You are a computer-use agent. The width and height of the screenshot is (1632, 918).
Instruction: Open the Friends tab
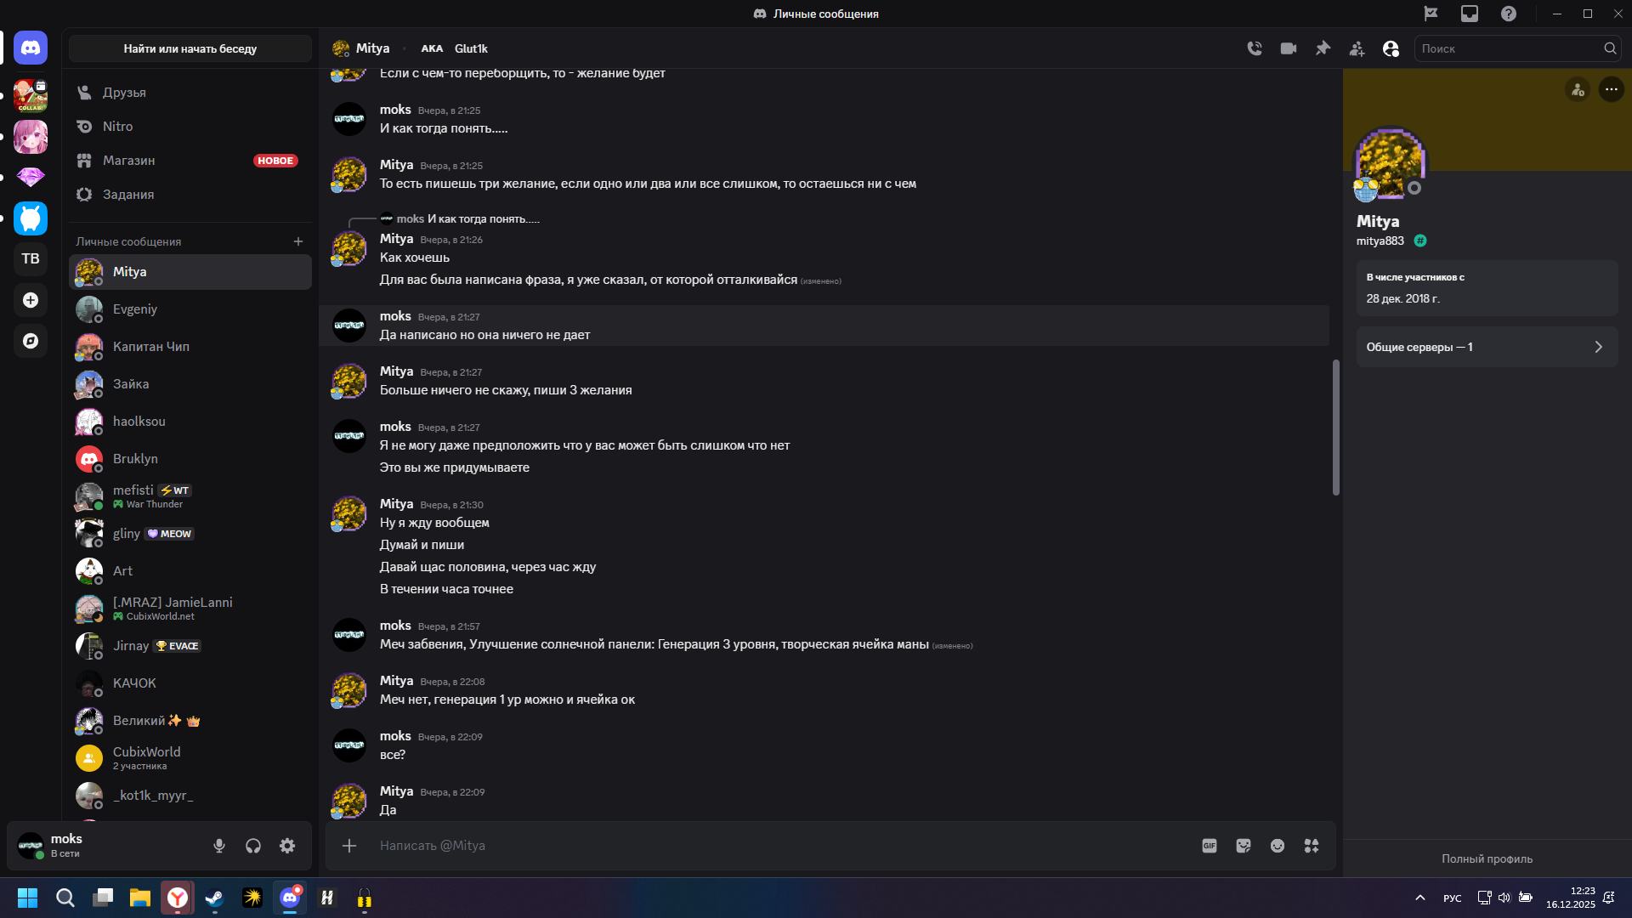click(x=124, y=92)
